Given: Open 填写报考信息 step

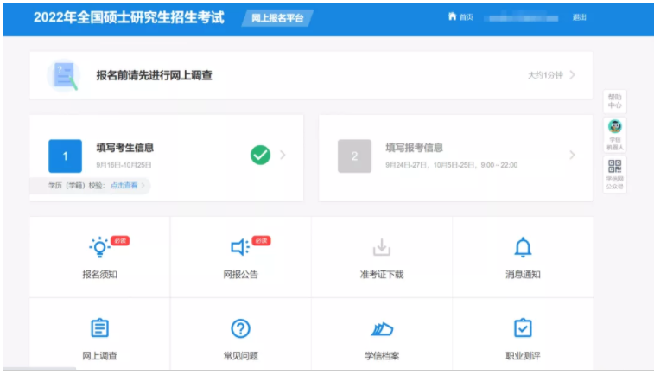Looking at the screenshot, I should (x=414, y=148).
